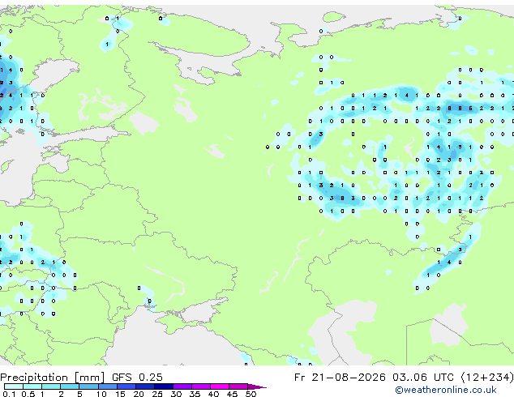Pick the lightest 0.1–0.5 mm legend swatch
This screenshot has width=514, height=397.
point(14,386)
